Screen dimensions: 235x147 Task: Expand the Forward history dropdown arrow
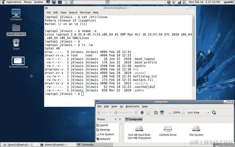(x=131, y=112)
